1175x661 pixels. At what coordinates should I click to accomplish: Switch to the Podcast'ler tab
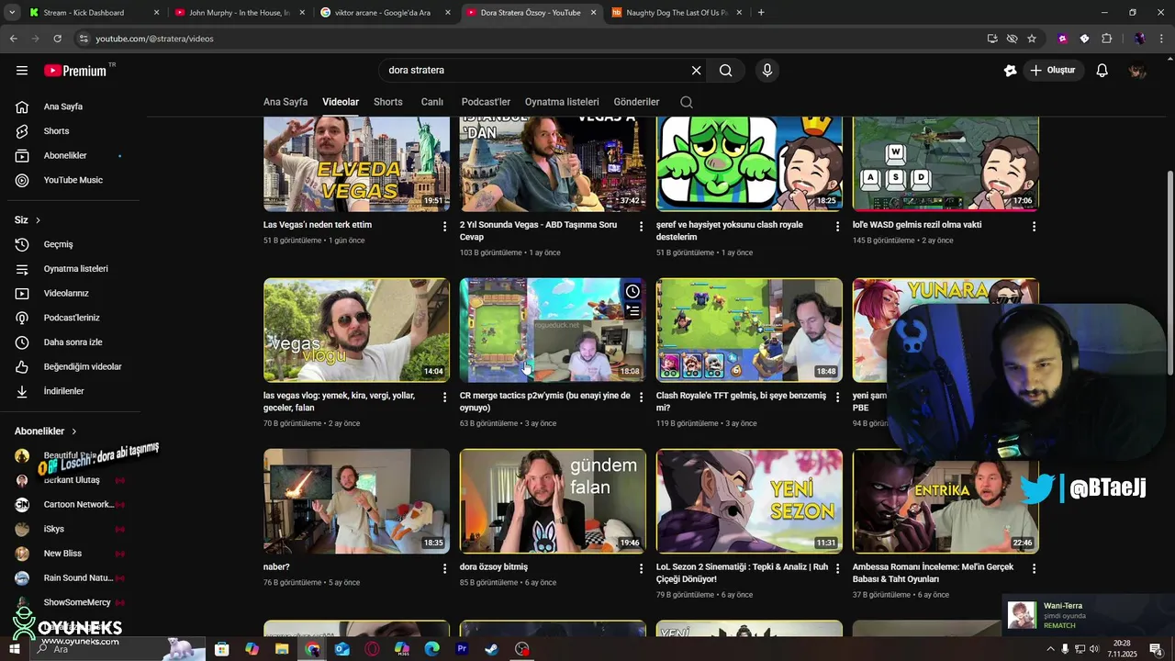(x=486, y=102)
